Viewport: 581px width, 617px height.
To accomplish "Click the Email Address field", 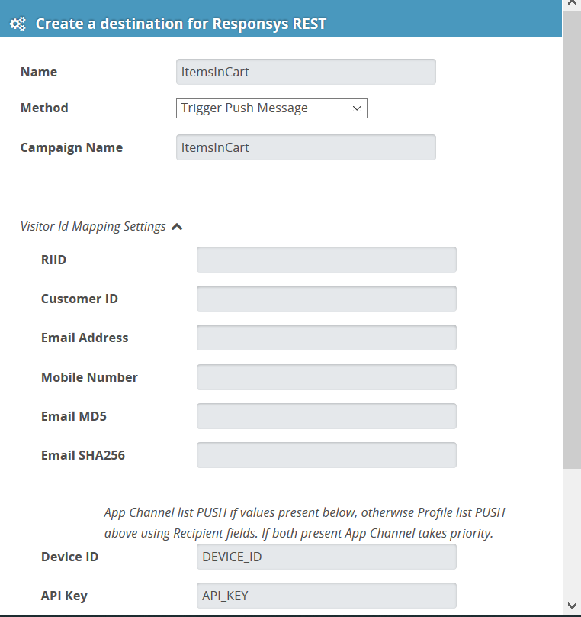I will point(326,338).
